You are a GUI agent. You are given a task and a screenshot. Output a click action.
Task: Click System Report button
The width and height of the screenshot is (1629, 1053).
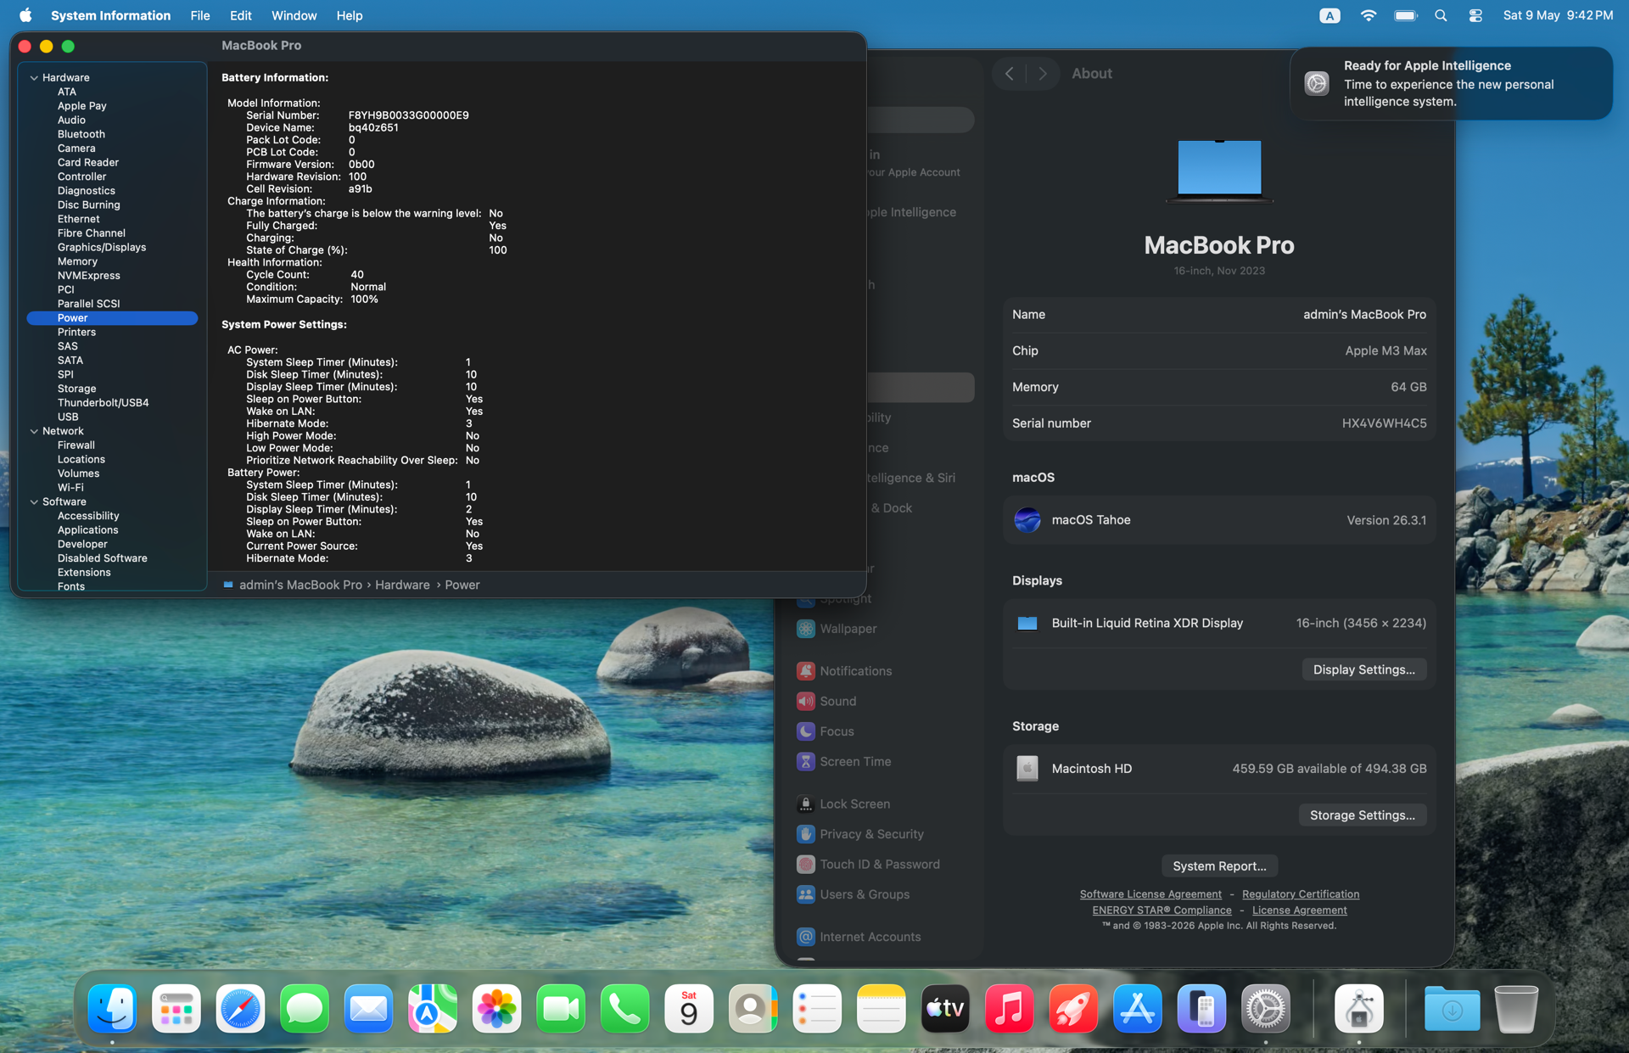click(1219, 865)
